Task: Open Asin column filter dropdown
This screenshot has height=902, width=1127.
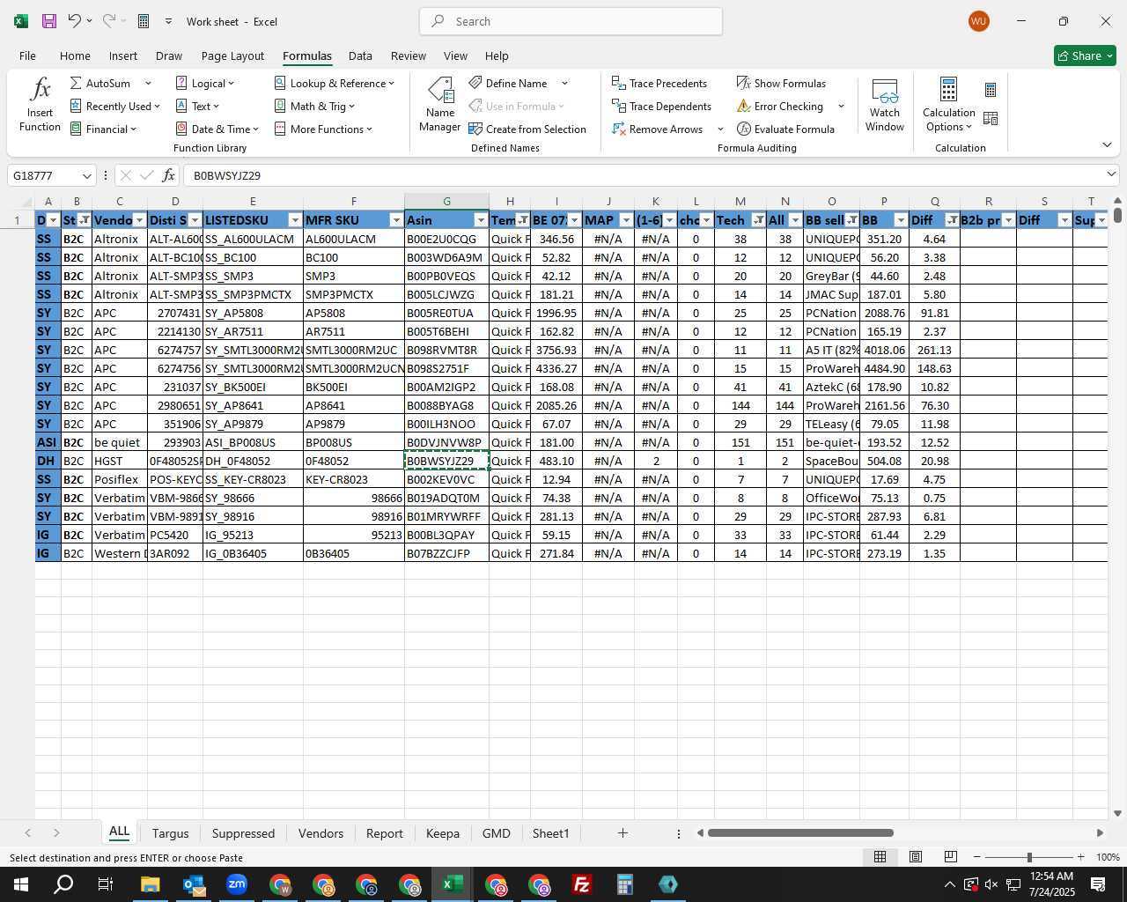Action: (x=481, y=220)
